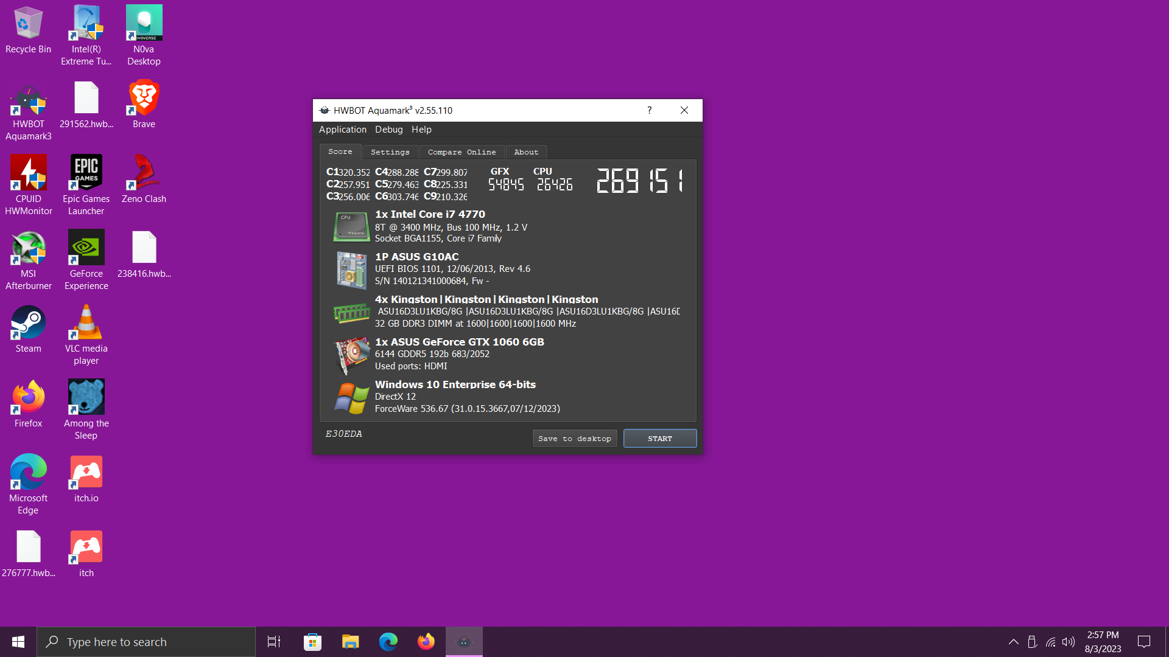
Task: Select Epic Games Launcher shortcut
Action: [86, 186]
